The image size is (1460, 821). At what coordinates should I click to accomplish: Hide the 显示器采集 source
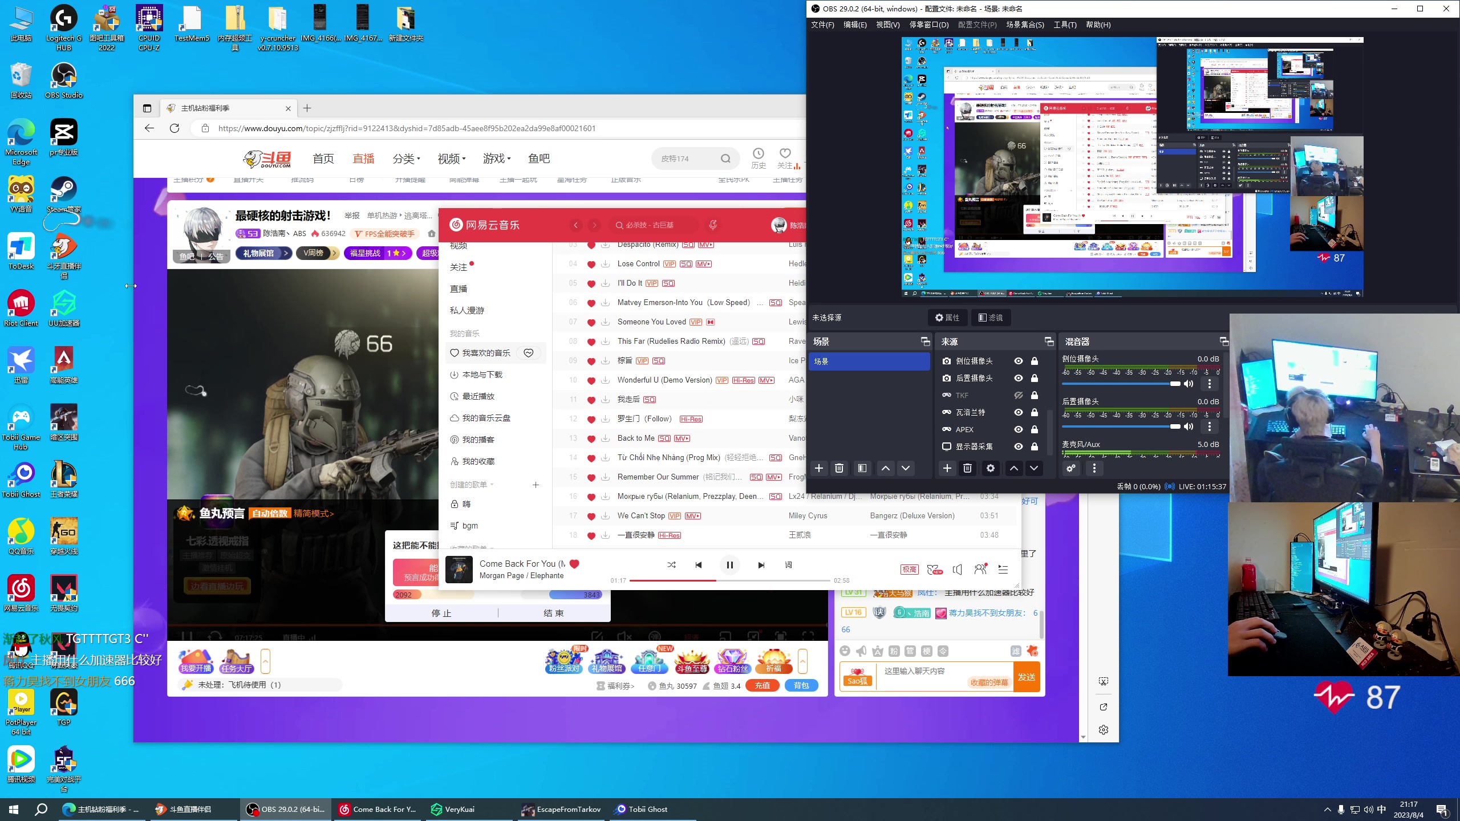point(1019,446)
